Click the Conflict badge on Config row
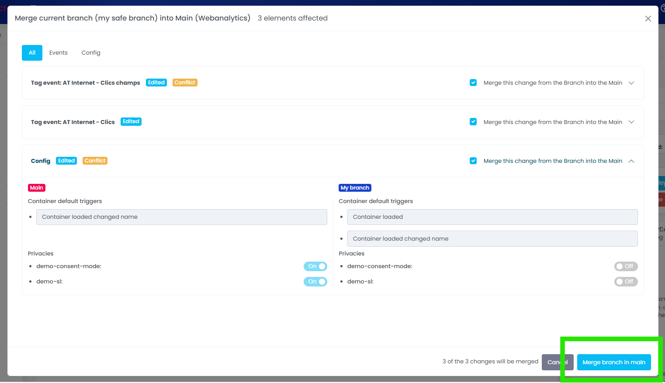Screen dimensions: 665x383 95,161
